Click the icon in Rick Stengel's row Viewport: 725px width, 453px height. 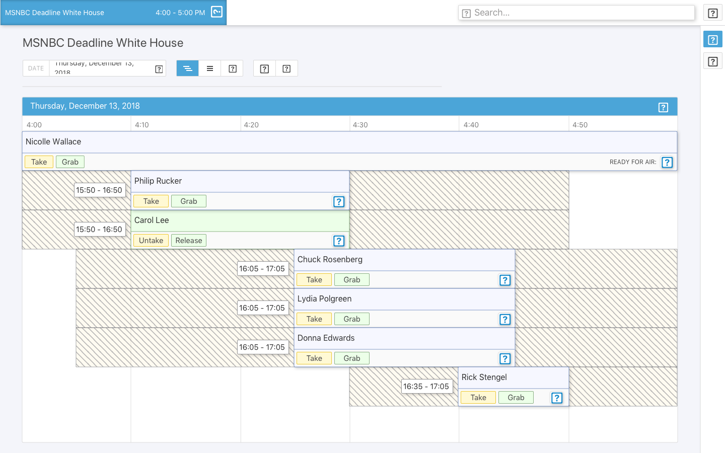pyautogui.click(x=556, y=398)
